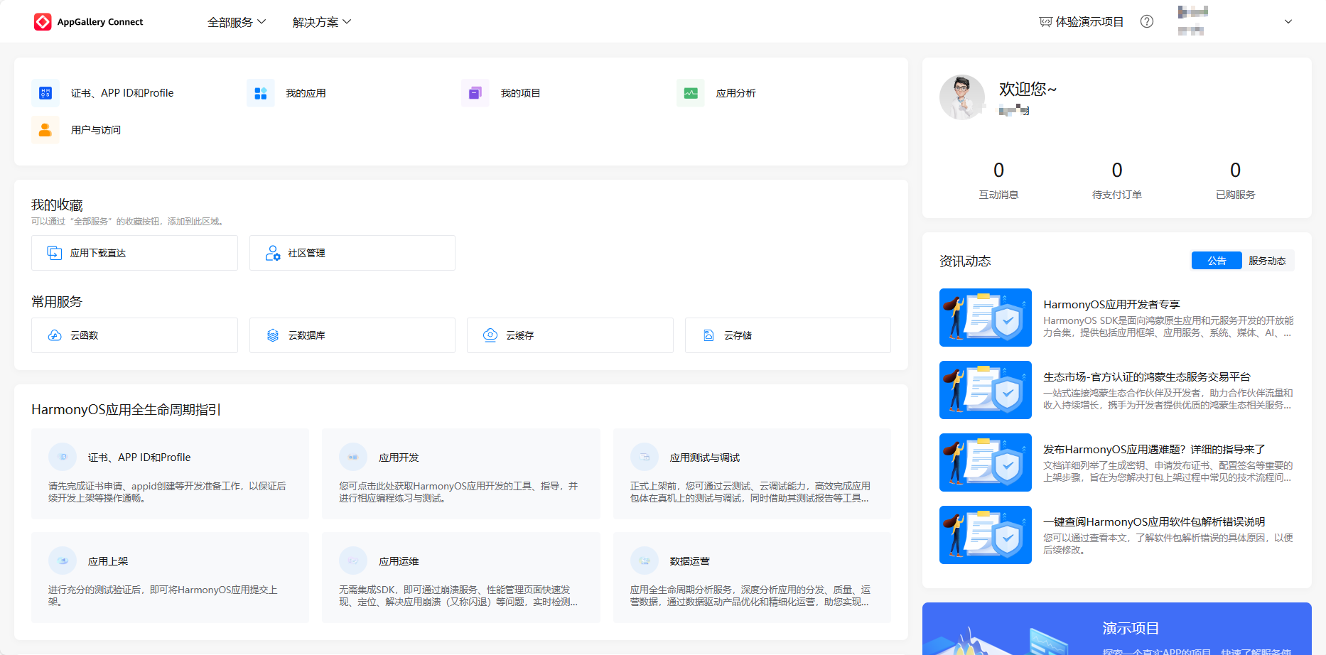
Task: Open the 应用测试与调试 lifecycle card title
Action: point(705,458)
